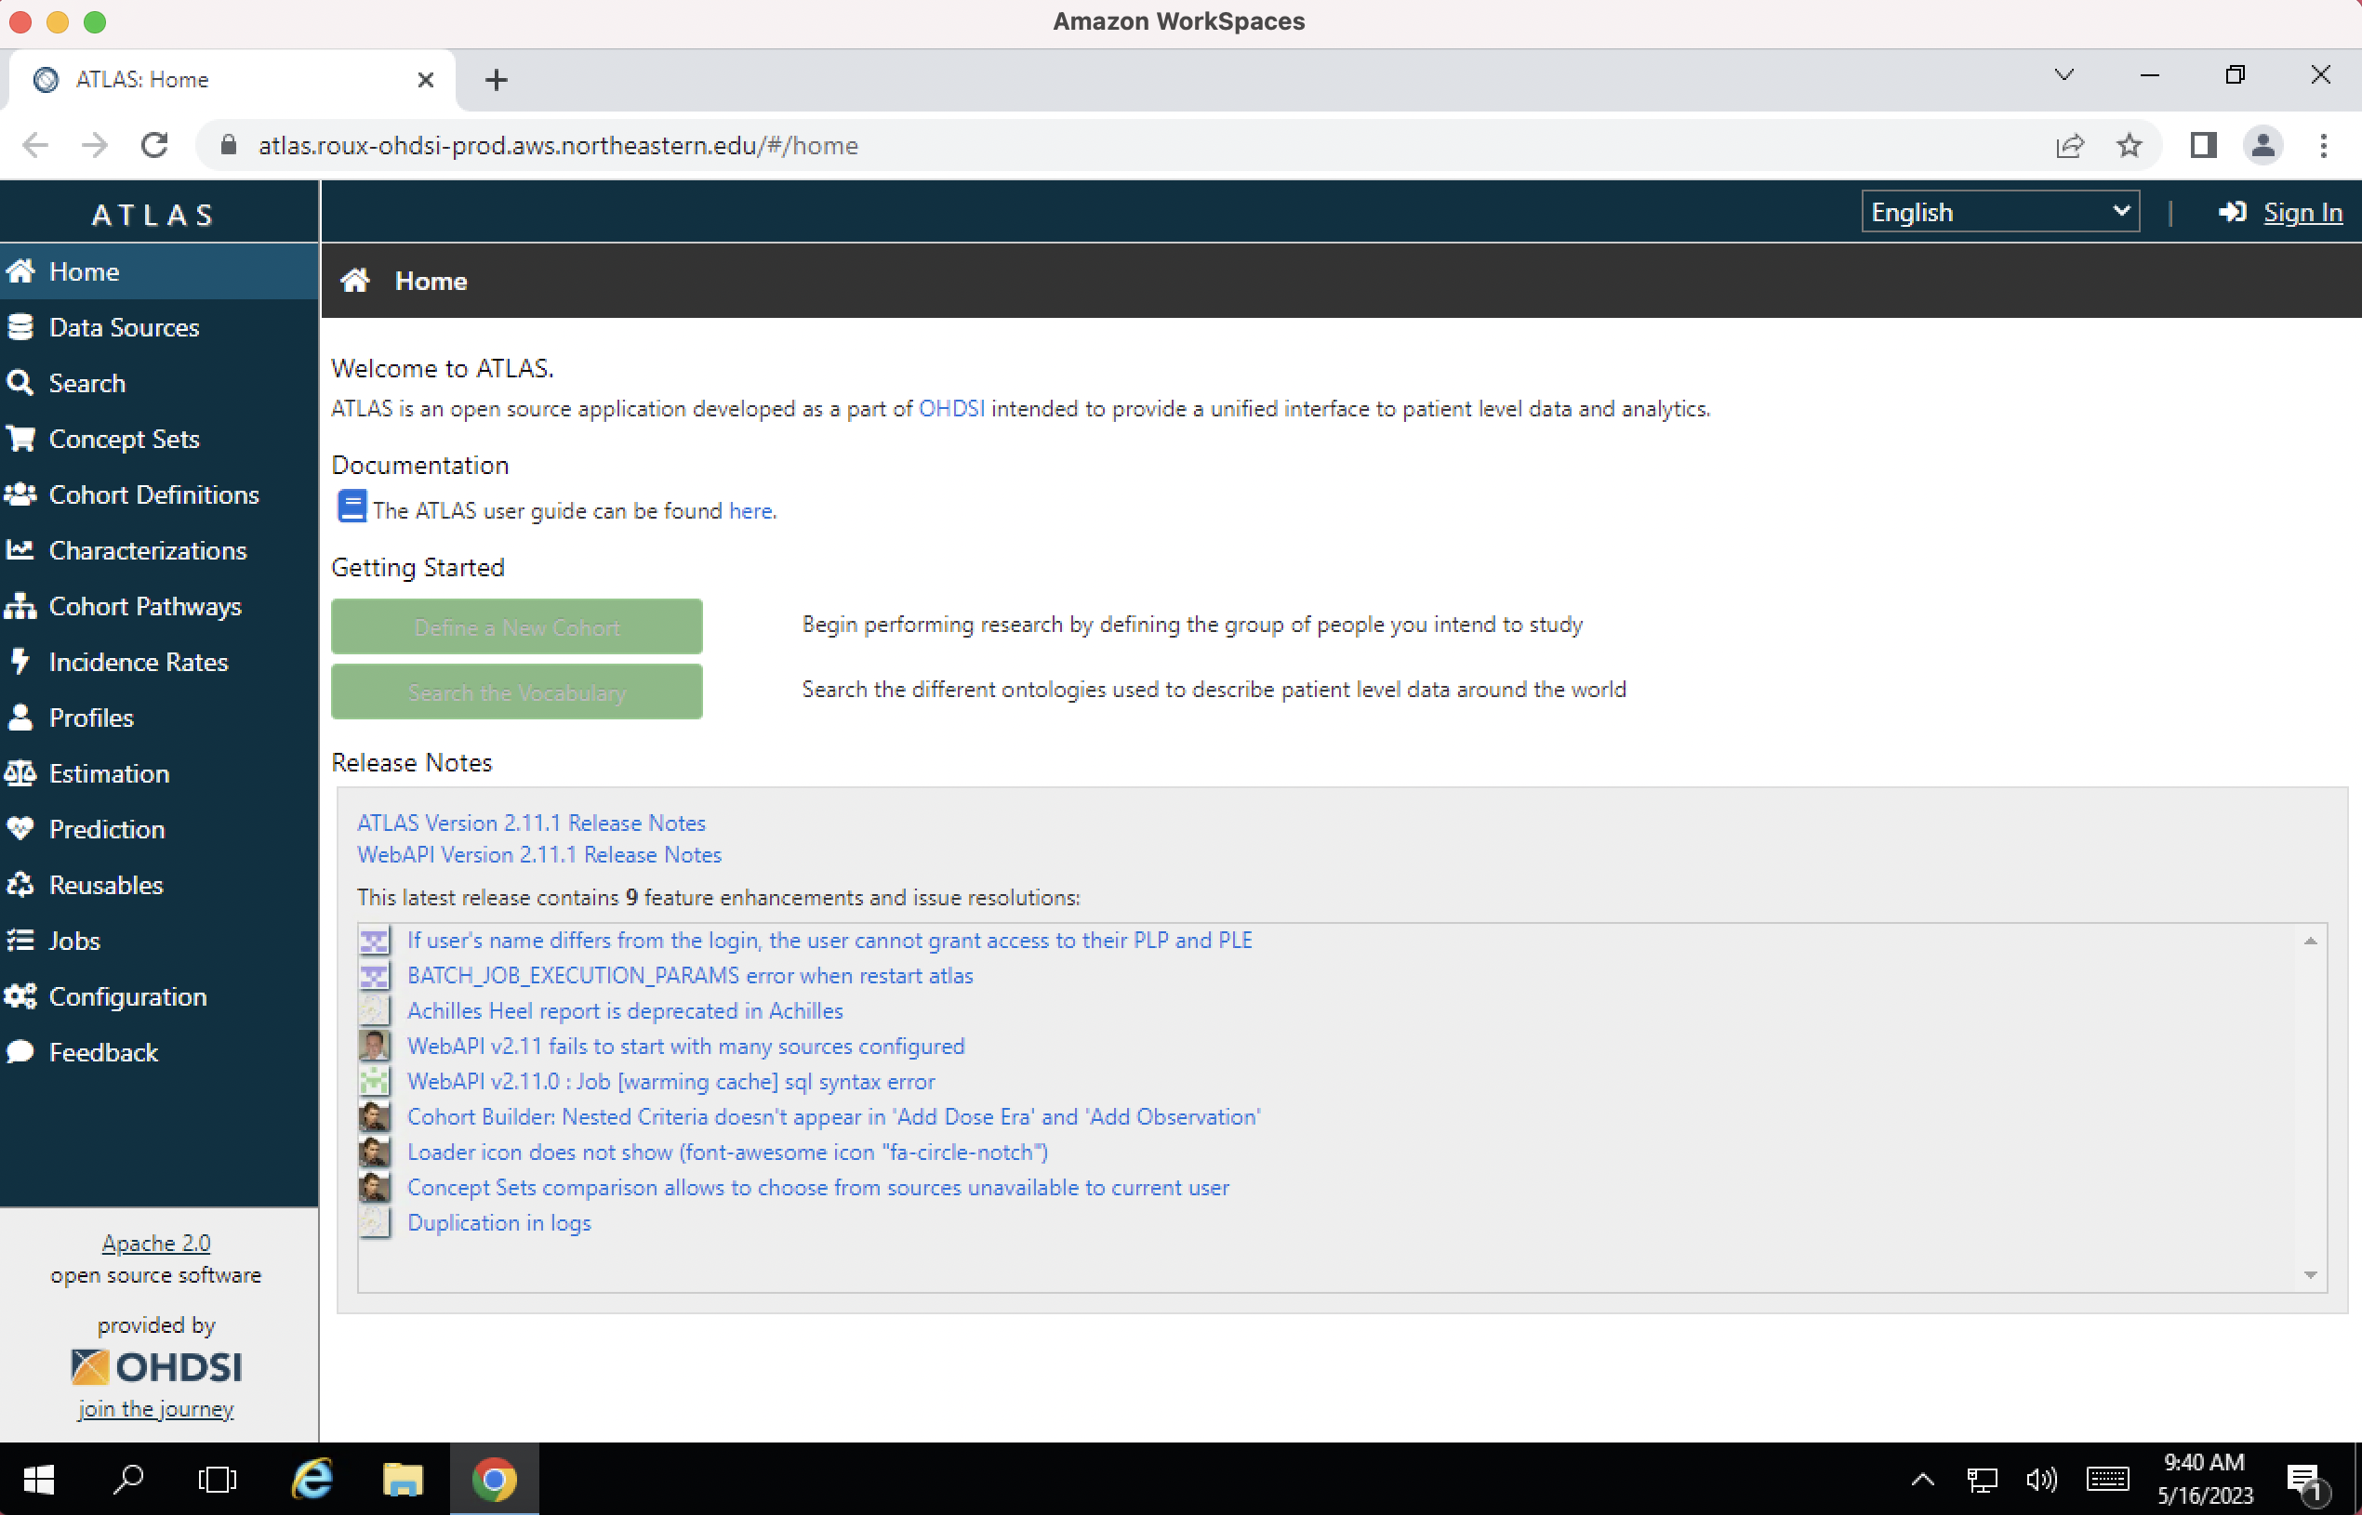Open Chrome side panel toggle

[x=2203, y=146]
